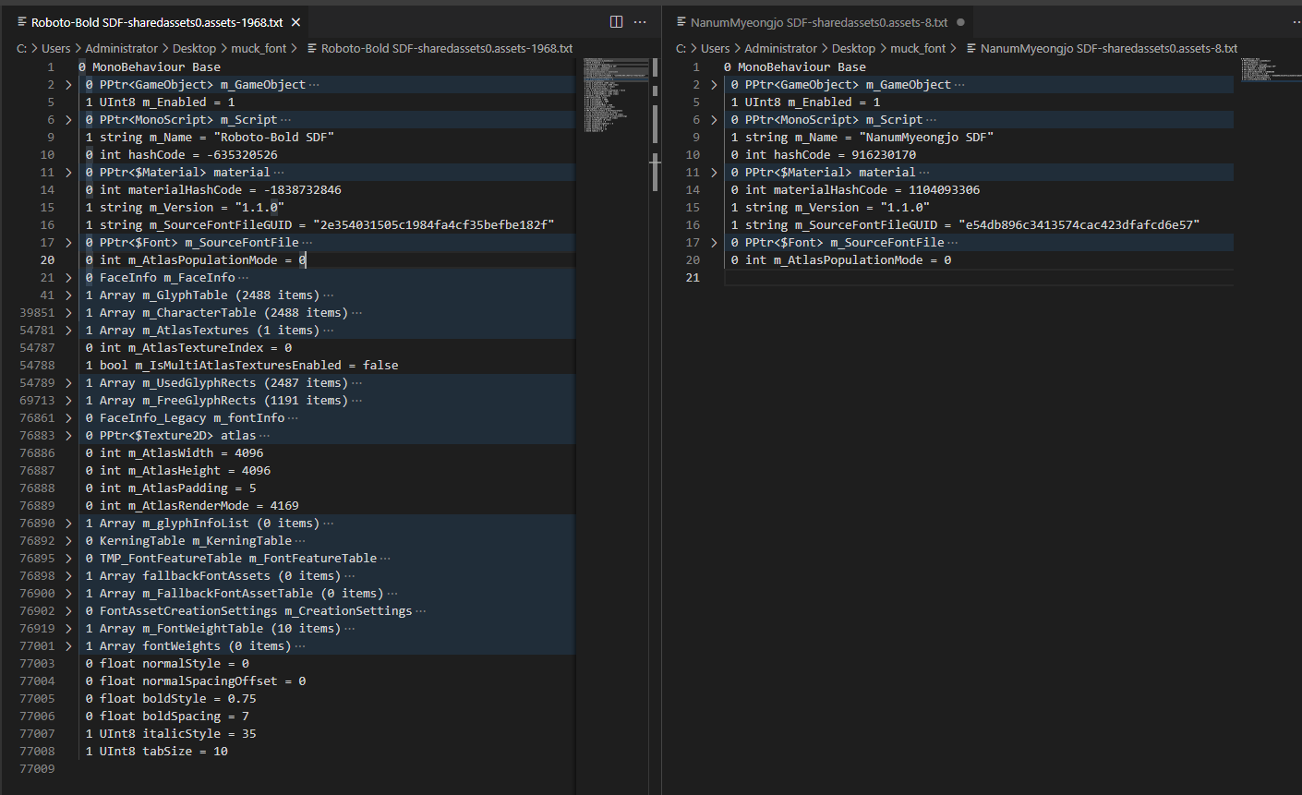Open the Roboto-Bold file breadcrumb in the left editor
This screenshot has width=1302, height=795.
click(x=440, y=48)
